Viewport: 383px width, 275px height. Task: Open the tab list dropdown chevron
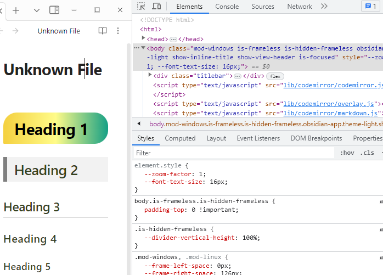tap(37, 10)
